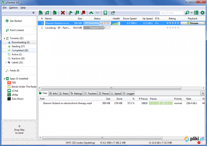Click Sherwin Nuland download progress bar

[97, 23]
